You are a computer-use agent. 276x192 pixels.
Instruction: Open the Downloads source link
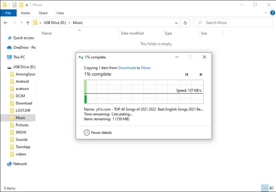point(127,68)
